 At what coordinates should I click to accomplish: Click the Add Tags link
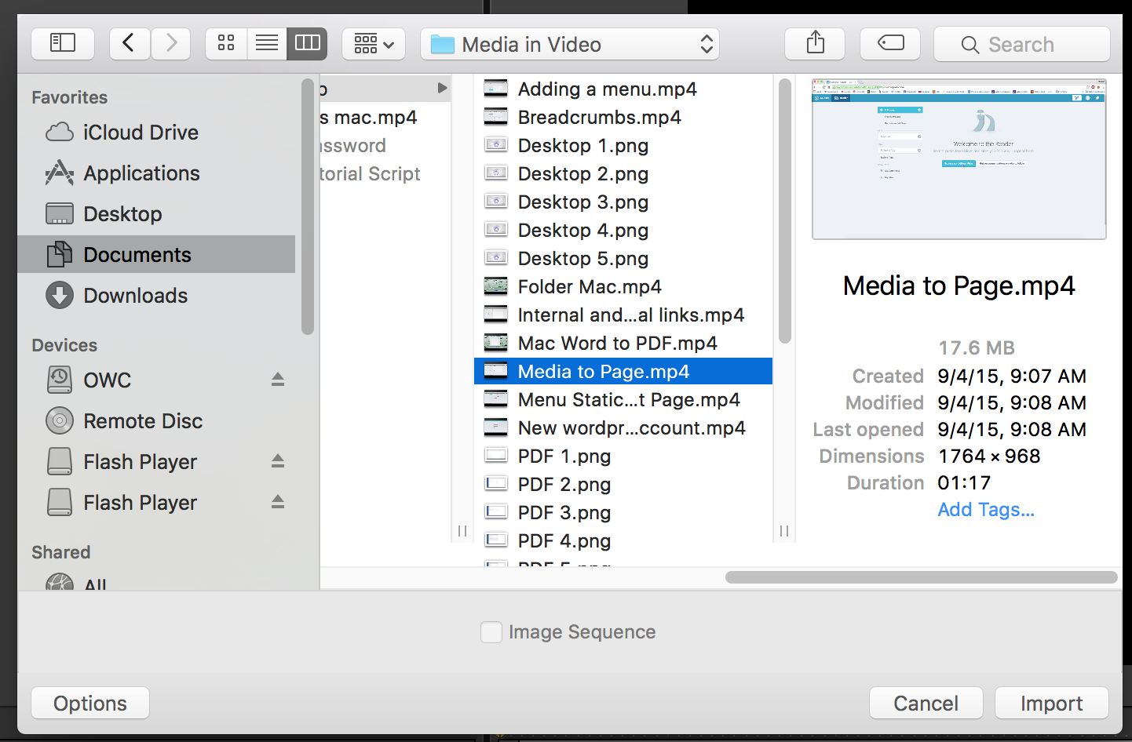coord(986,510)
